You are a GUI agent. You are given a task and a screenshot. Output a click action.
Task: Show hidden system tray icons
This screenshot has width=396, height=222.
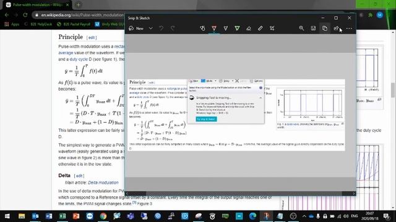(x=304, y=216)
